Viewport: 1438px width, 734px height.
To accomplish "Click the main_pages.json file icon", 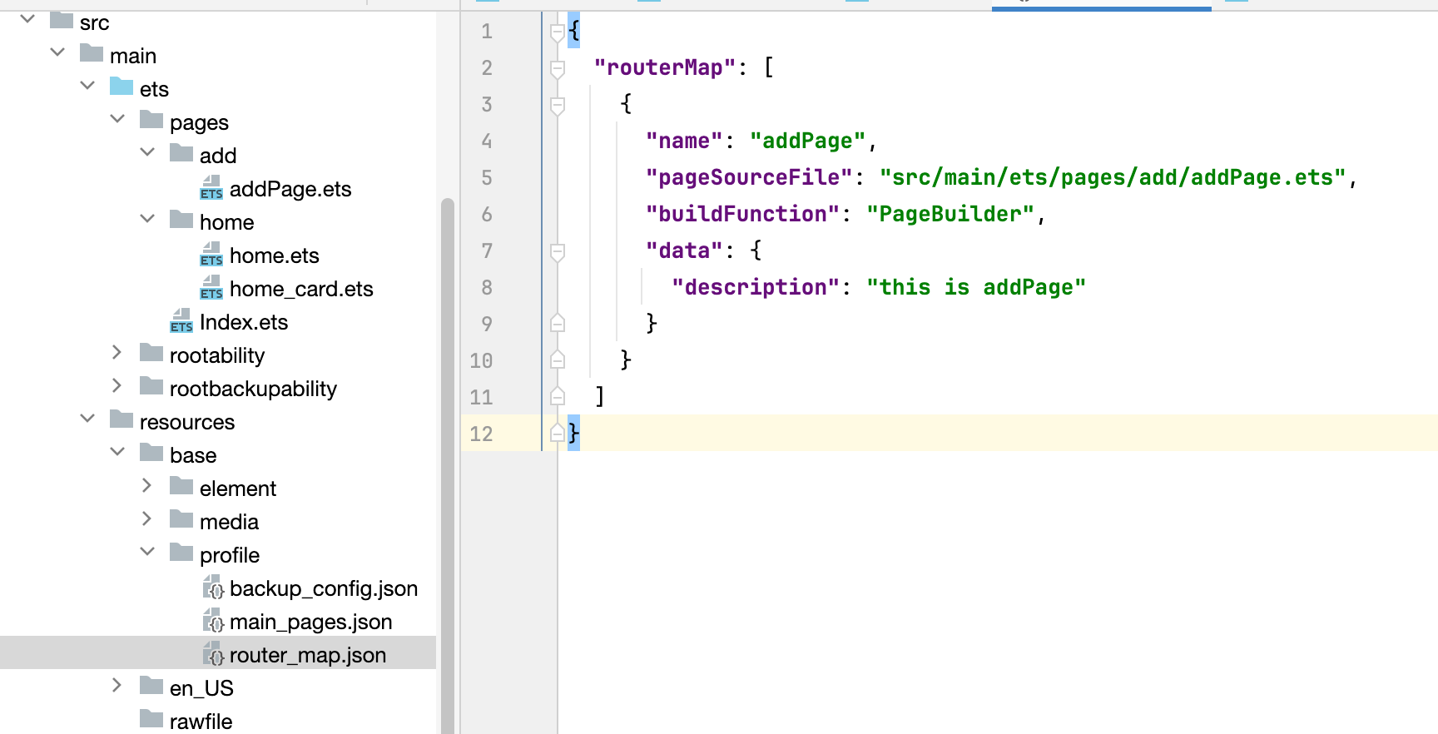I will (213, 620).
